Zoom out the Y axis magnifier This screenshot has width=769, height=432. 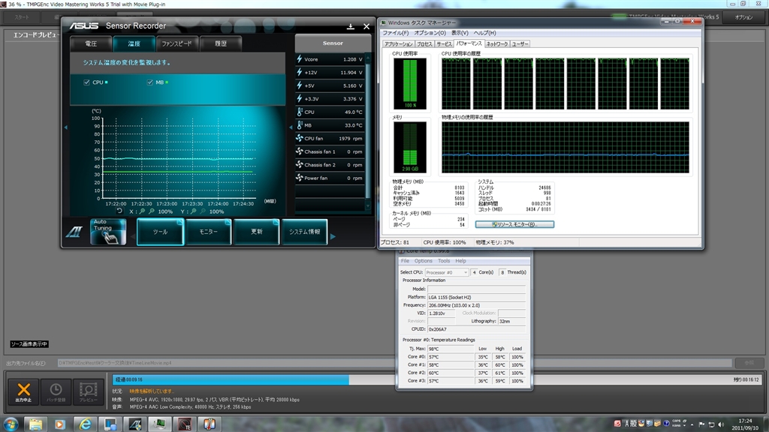click(x=203, y=211)
